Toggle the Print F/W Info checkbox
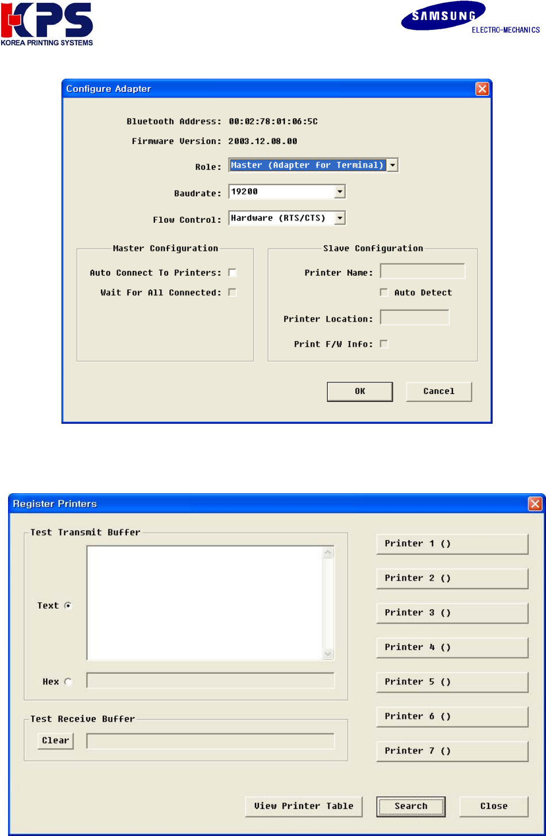 click(384, 344)
